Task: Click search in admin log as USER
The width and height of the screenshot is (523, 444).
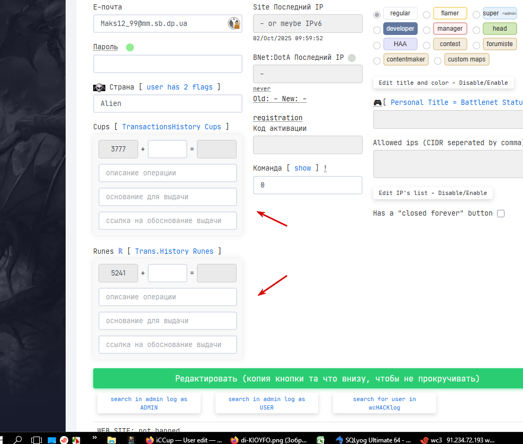Action: point(266,403)
